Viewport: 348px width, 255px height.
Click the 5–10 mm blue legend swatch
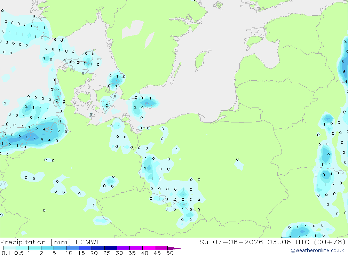click(60, 248)
